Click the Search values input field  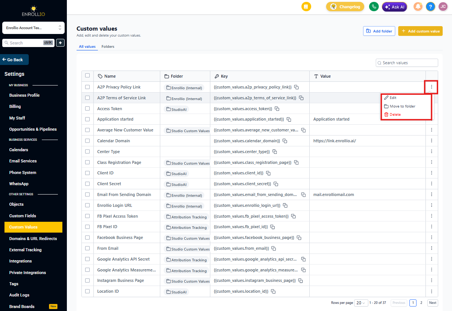pyautogui.click(x=407, y=63)
